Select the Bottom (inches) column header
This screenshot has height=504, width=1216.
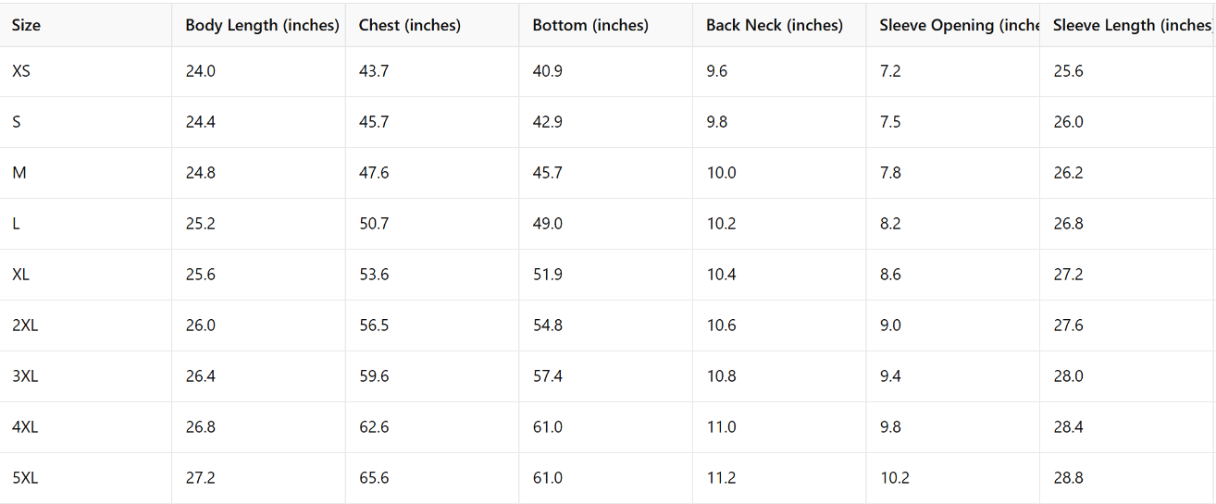[590, 25]
